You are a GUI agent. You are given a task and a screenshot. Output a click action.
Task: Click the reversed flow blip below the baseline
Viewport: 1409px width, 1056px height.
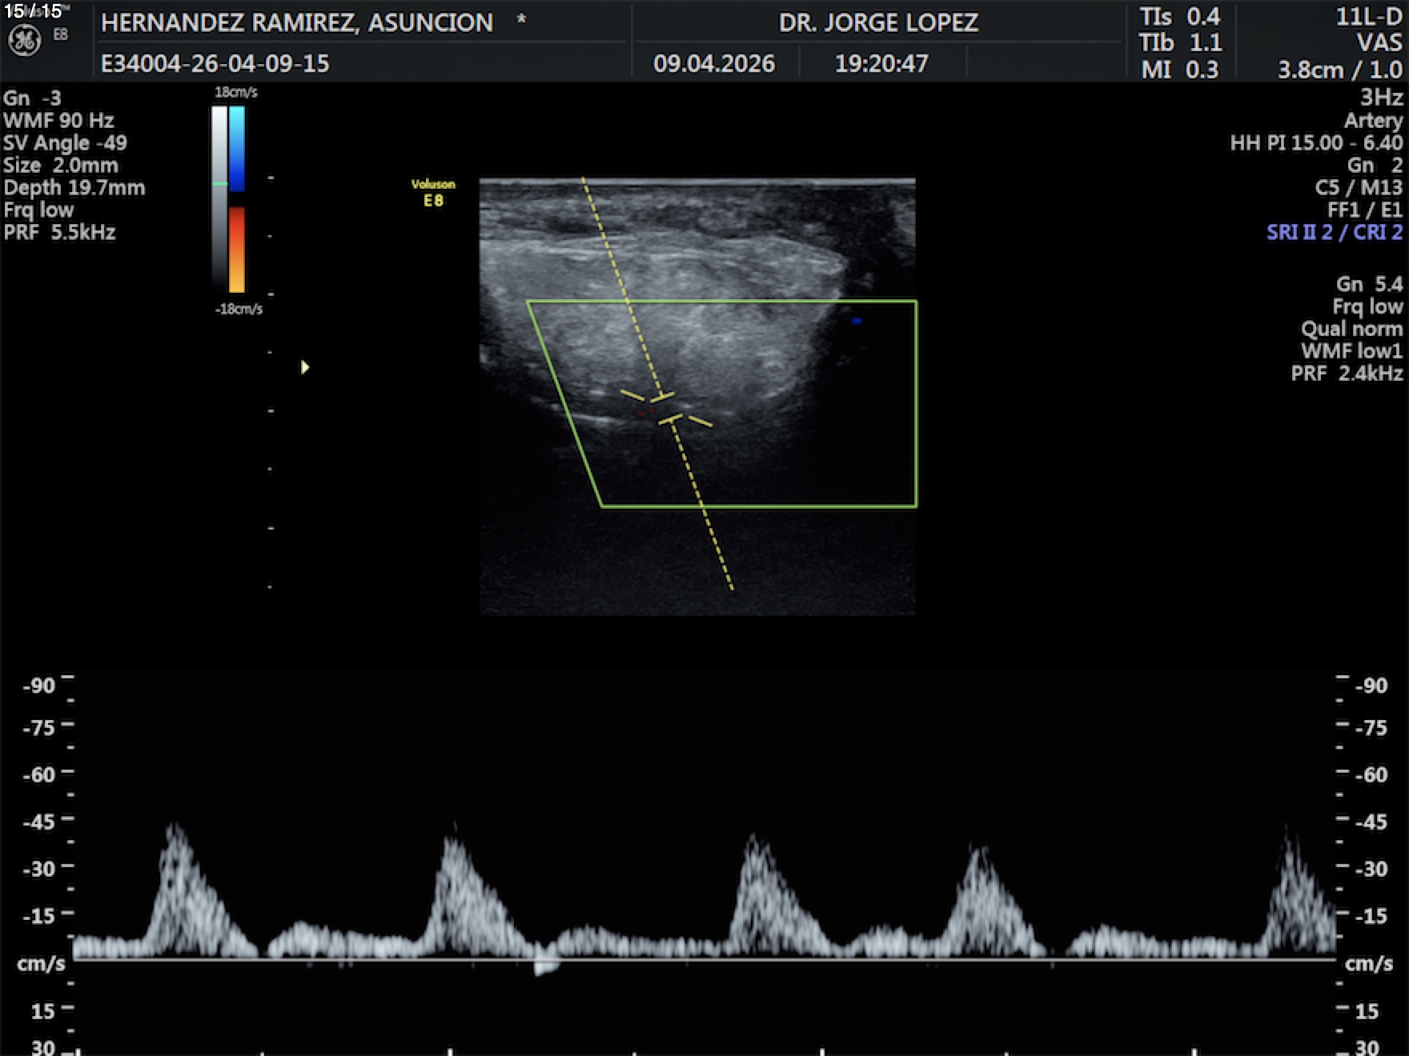coord(546,967)
